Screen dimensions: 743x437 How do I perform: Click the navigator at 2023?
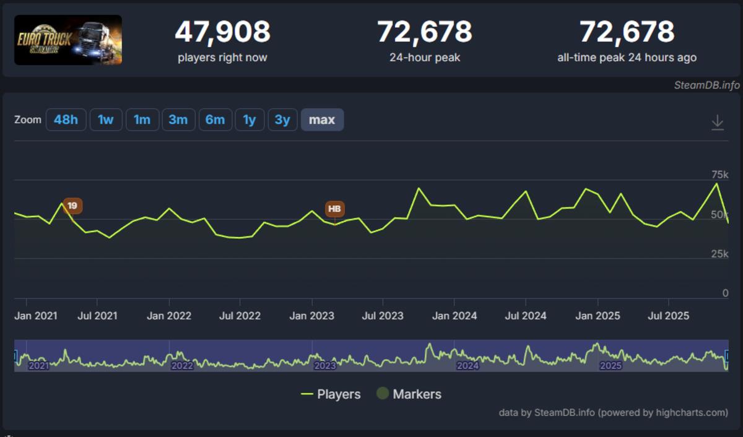[x=325, y=365]
